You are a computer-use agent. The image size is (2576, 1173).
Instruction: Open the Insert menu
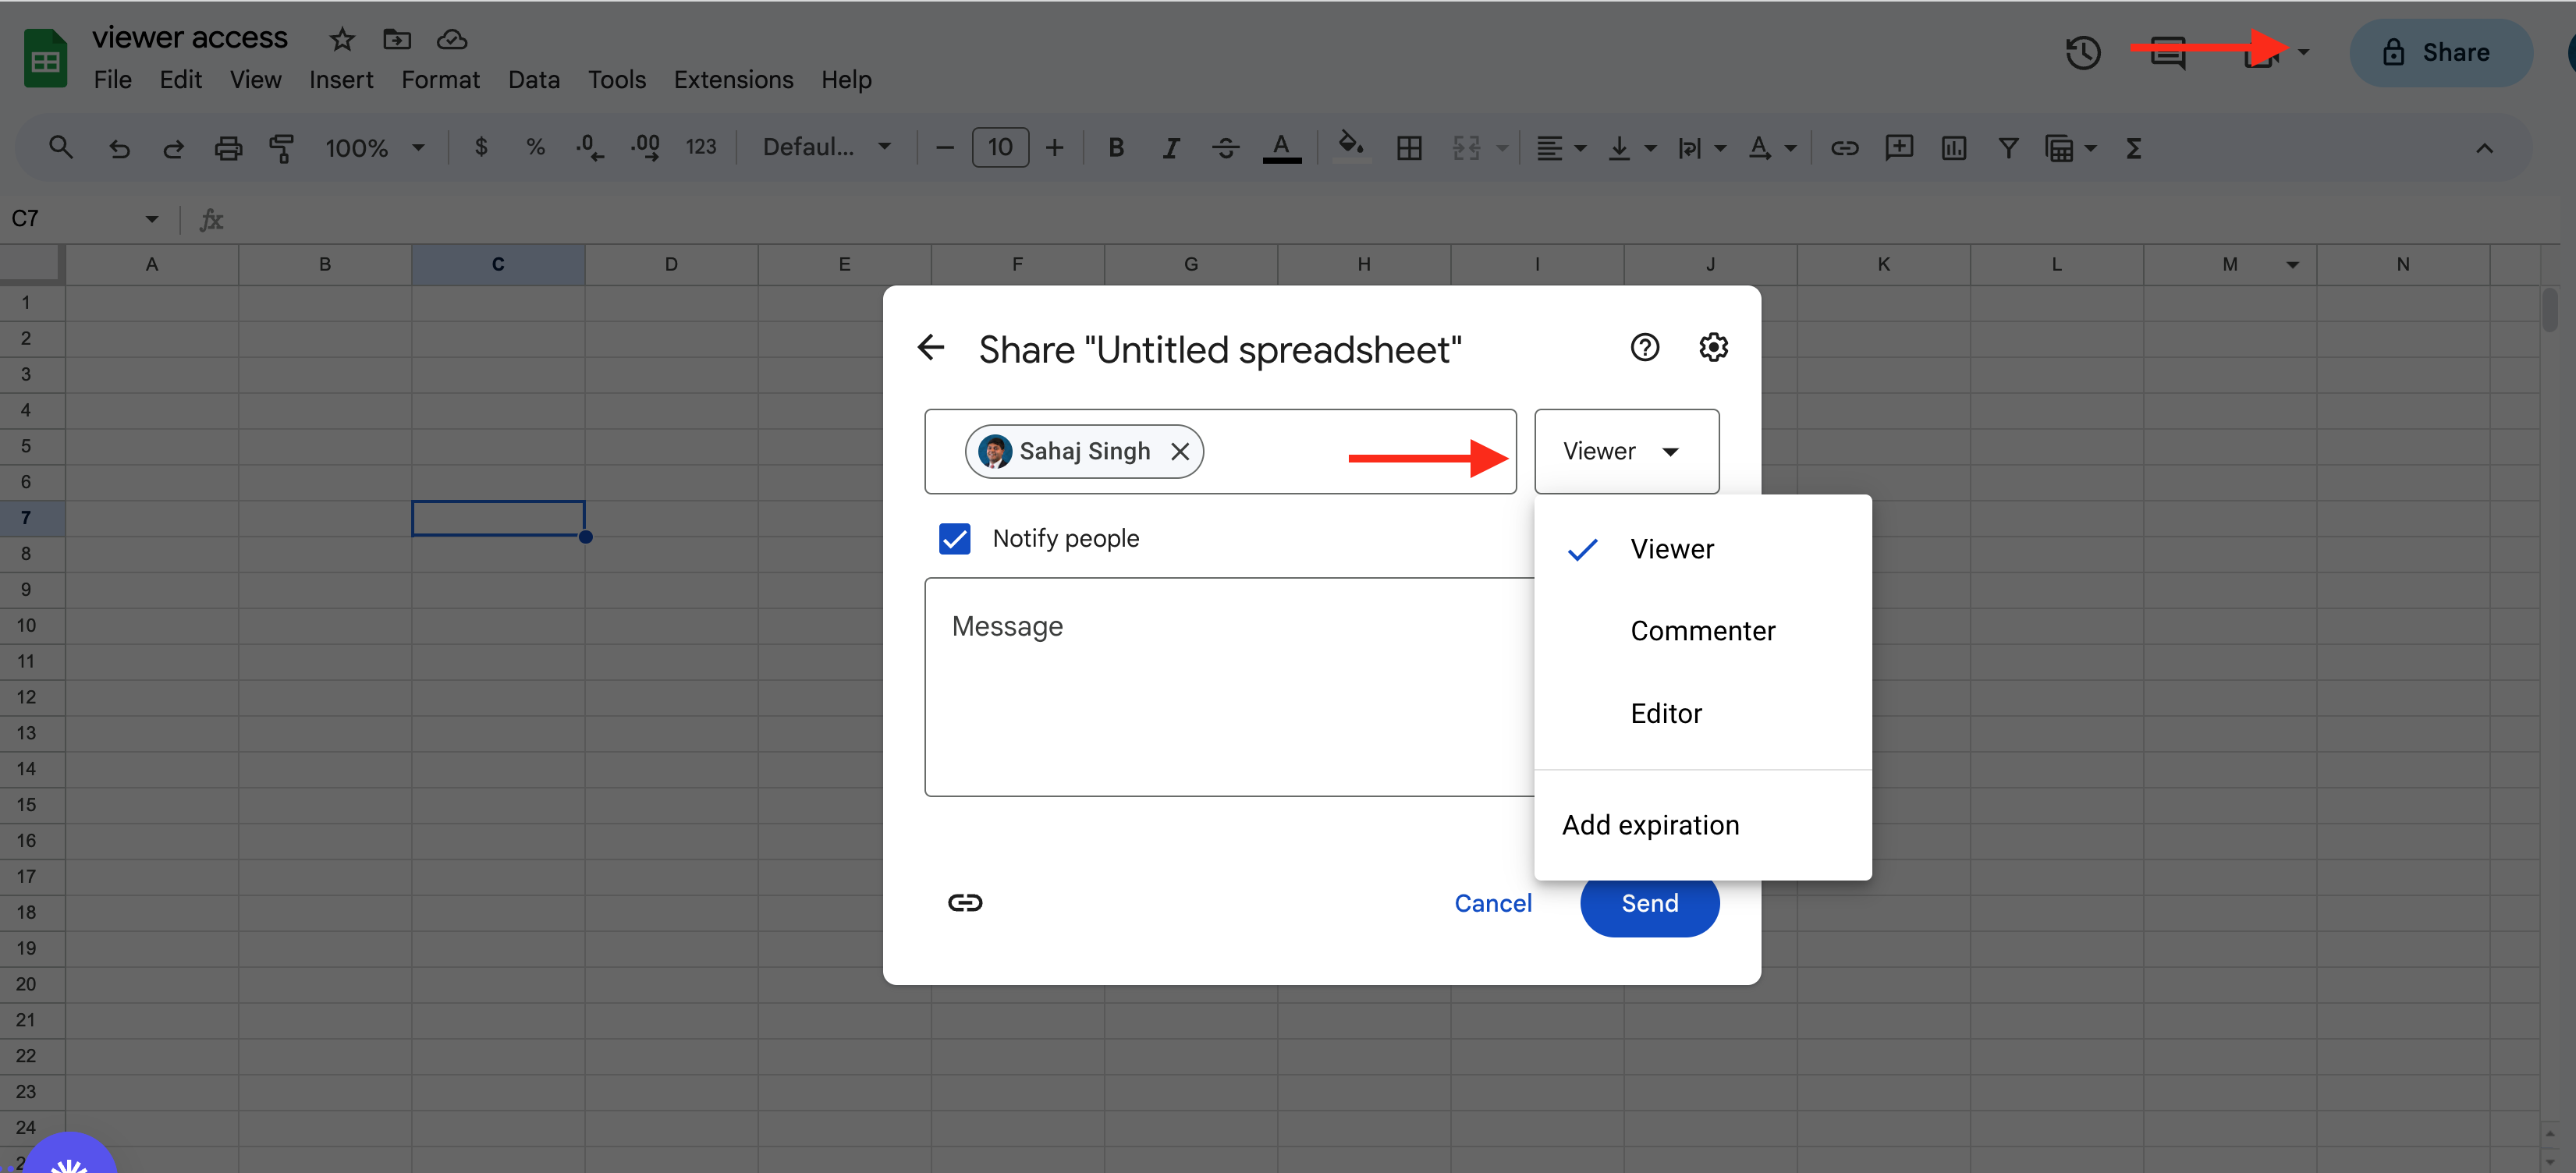[341, 80]
